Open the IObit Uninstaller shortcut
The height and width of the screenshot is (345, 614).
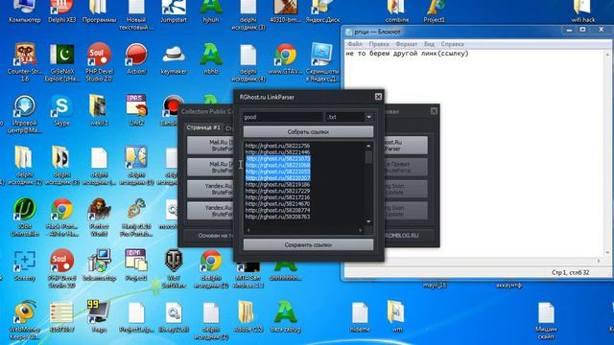[x=24, y=217]
